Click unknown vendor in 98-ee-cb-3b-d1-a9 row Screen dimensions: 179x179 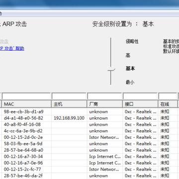98,112
